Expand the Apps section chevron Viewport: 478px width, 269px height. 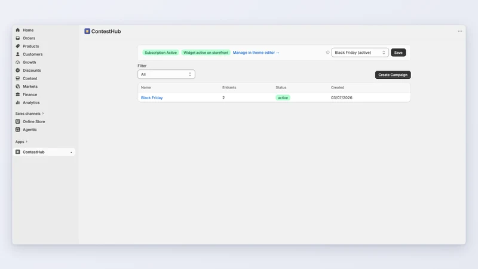click(26, 142)
